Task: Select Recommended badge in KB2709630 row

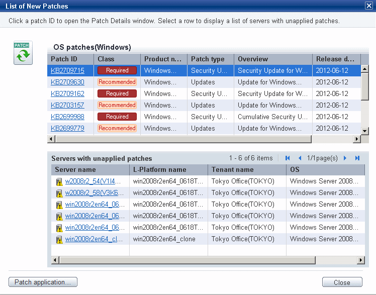Action: point(117,82)
